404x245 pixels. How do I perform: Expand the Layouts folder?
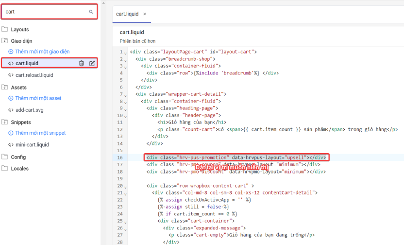click(19, 30)
